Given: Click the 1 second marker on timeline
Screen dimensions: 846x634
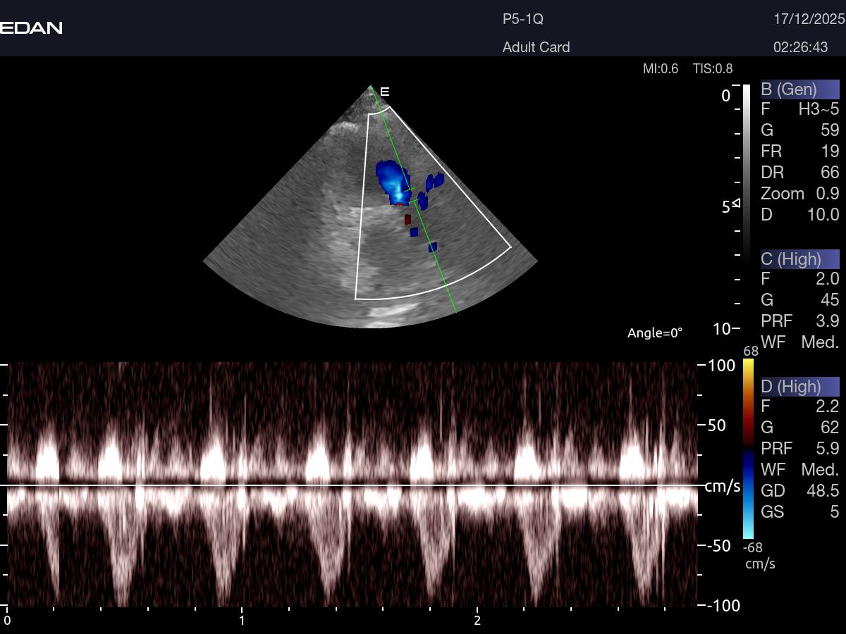Looking at the screenshot, I should click(x=242, y=620).
